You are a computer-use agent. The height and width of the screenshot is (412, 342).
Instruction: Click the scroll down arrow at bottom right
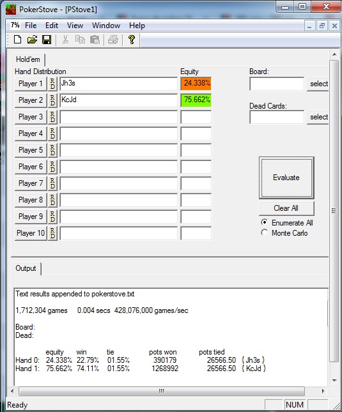coord(334,380)
